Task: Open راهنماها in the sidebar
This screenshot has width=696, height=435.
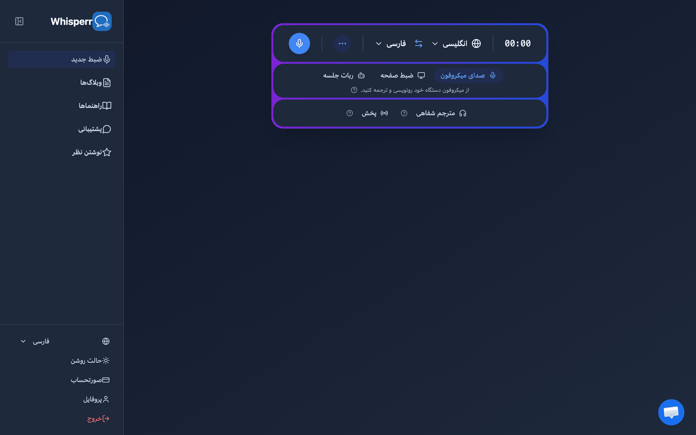Action: pyautogui.click(x=61, y=106)
